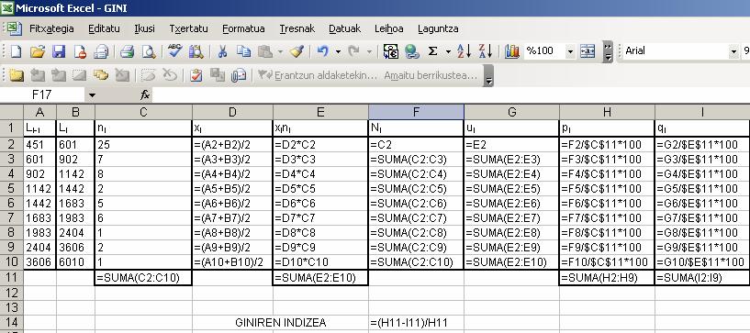Open the Txertatu menu
This screenshot has width=750, height=333.
(188, 28)
